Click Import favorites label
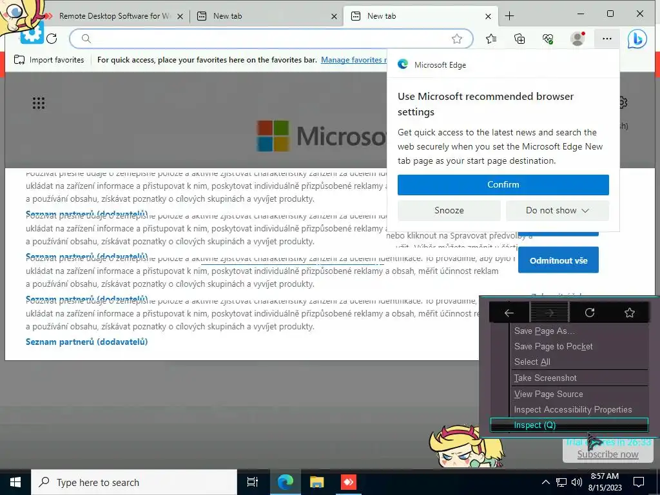The width and height of the screenshot is (660, 495). point(57,60)
